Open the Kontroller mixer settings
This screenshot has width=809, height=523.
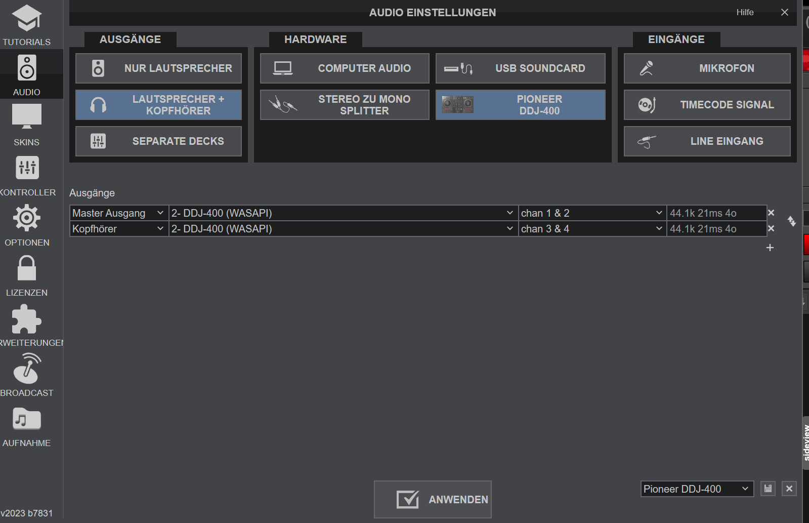point(26,175)
